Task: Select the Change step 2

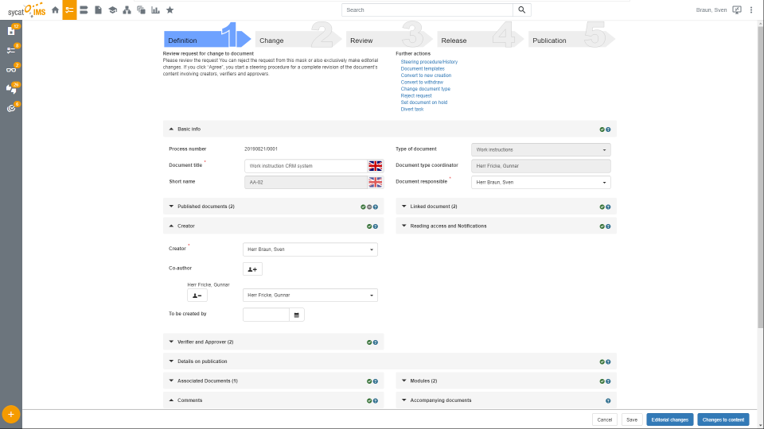Action: click(x=298, y=39)
